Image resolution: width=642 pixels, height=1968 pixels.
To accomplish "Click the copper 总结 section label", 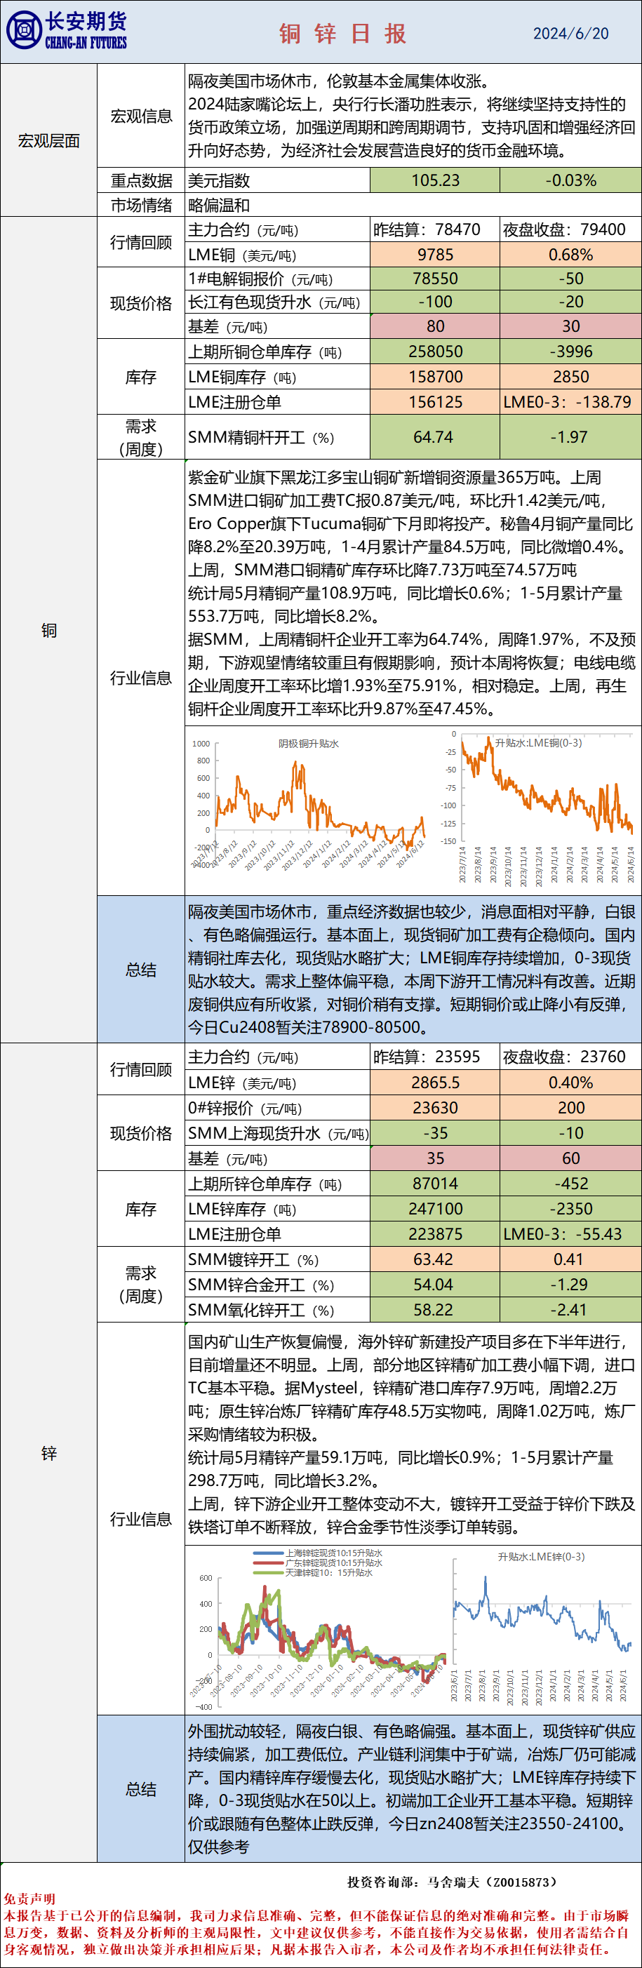I will [x=140, y=970].
